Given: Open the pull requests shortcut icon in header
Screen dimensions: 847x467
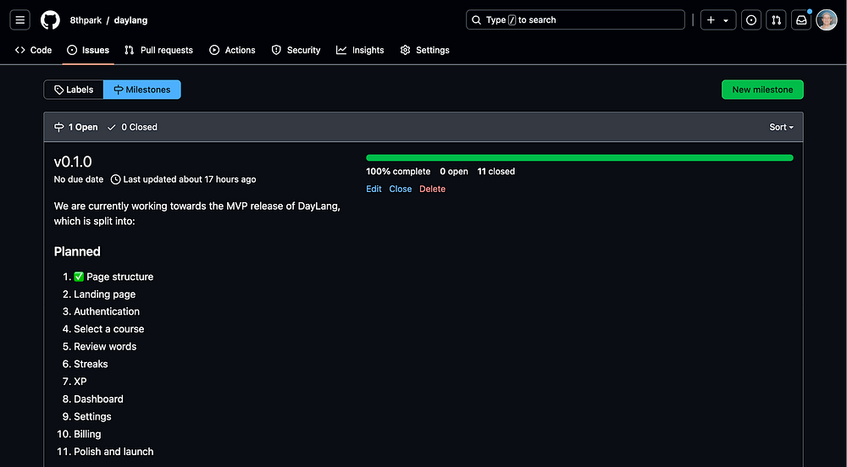Looking at the screenshot, I should pyautogui.click(x=776, y=20).
